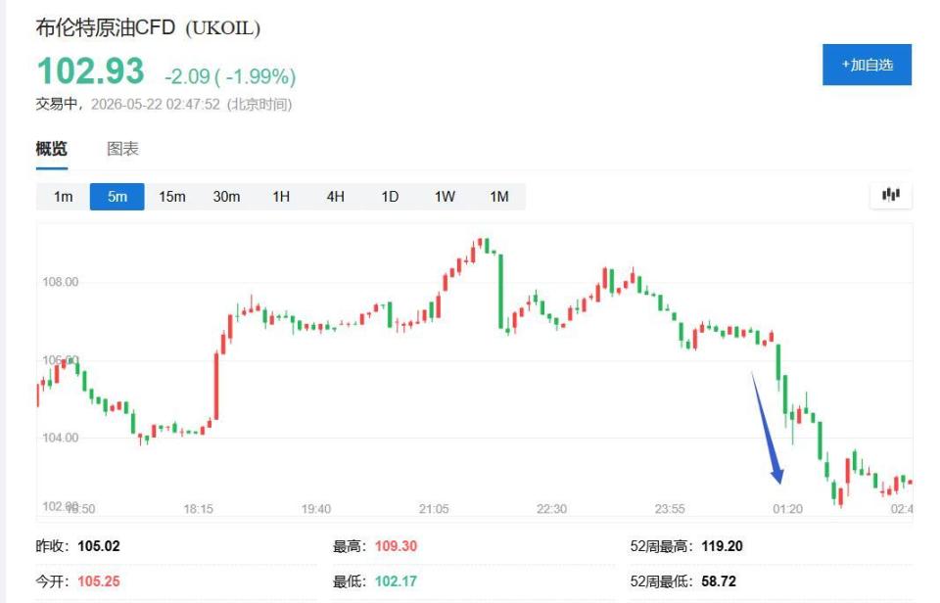Select the 15m timeframe
The width and height of the screenshot is (940, 603).
pos(172,197)
